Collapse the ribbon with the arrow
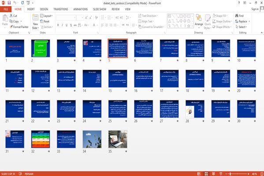This screenshot has height=176, width=264. tap(262, 33)
